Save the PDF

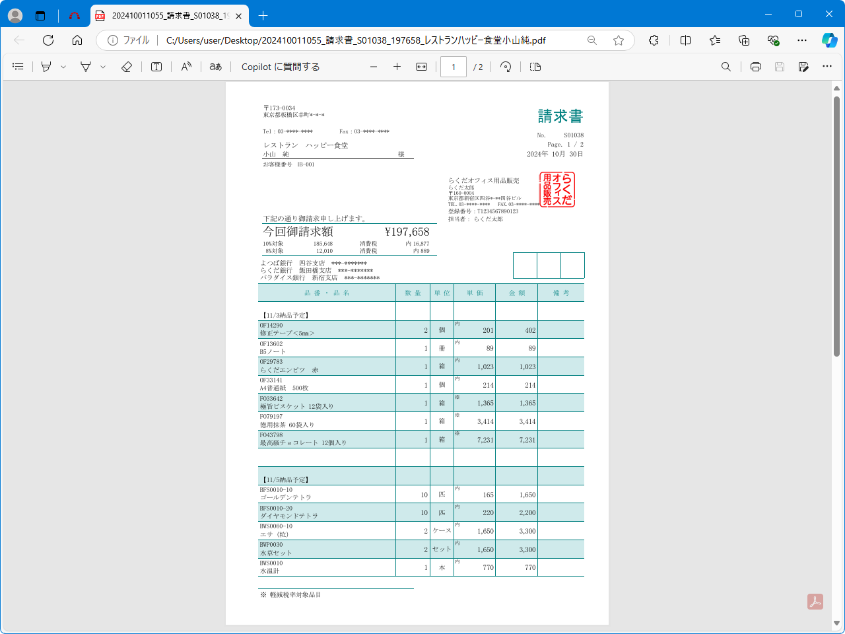(x=780, y=67)
